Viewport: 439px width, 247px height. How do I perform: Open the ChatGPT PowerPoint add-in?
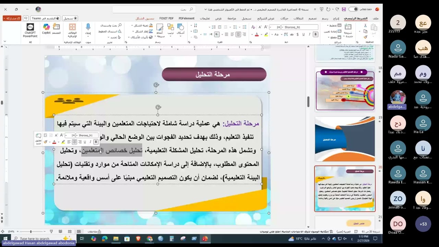(x=30, y=31)
